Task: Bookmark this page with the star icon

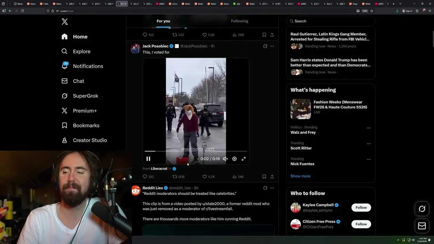Action: point(372,11)
